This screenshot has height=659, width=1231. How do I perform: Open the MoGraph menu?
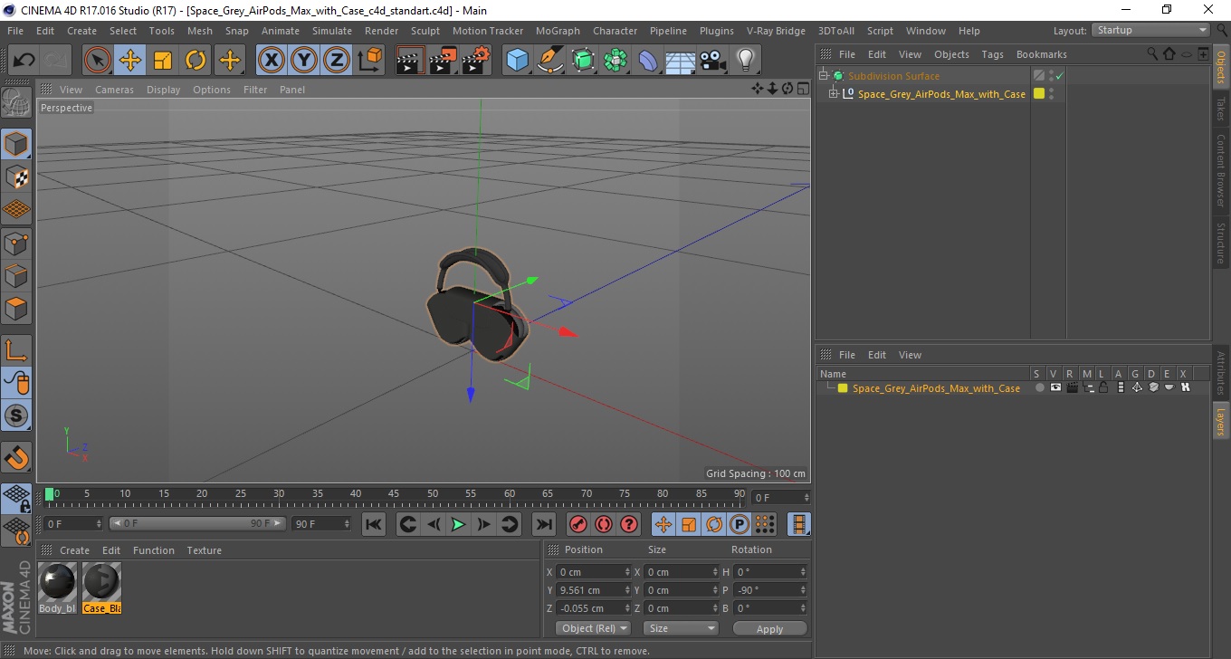coord(558,31)
